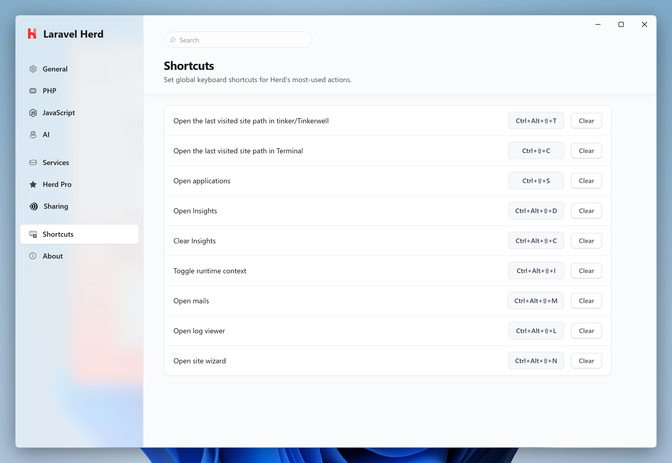Go to the PHP section
The height and width of the screenshot is (463, 672).
(79, 91)
